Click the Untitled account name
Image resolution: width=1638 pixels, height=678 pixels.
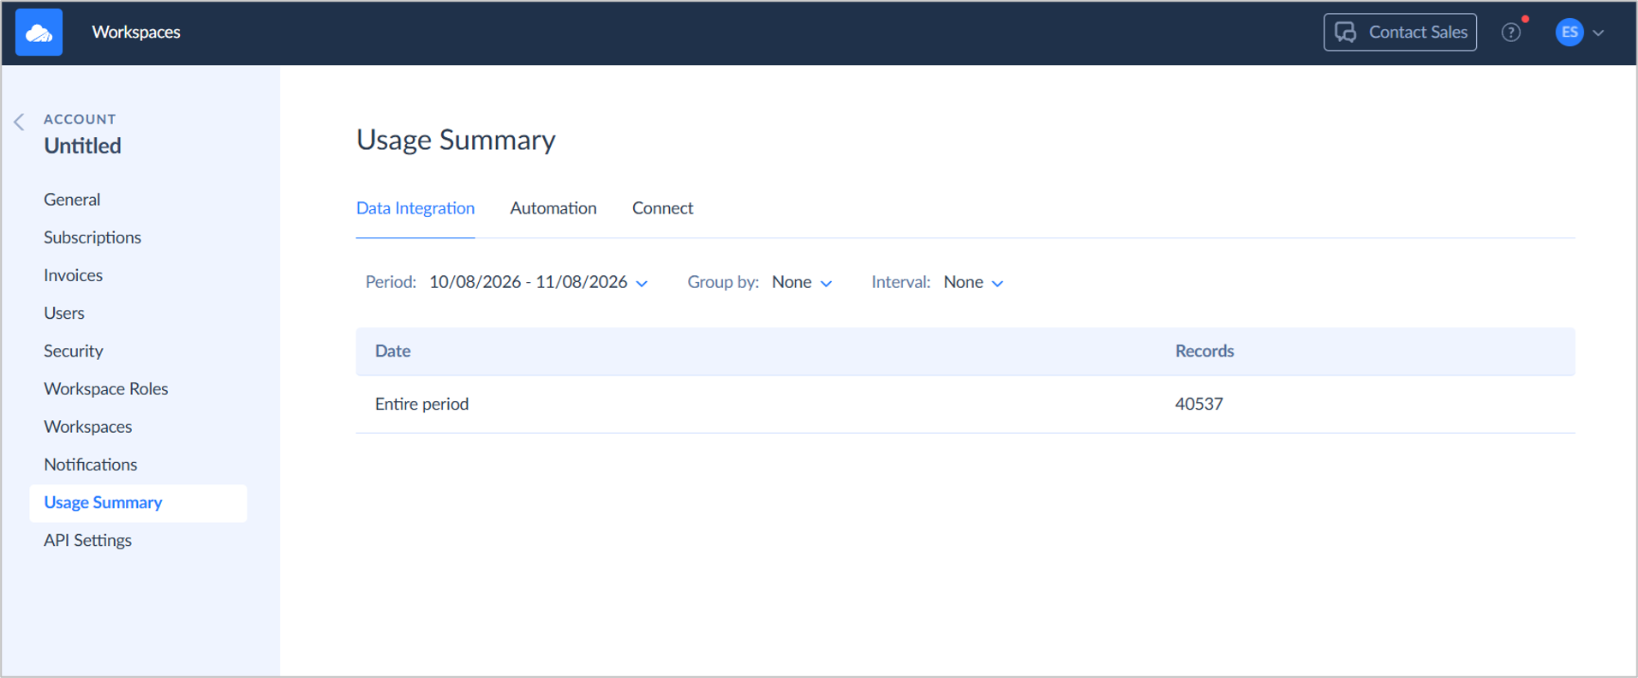(82, 146)
